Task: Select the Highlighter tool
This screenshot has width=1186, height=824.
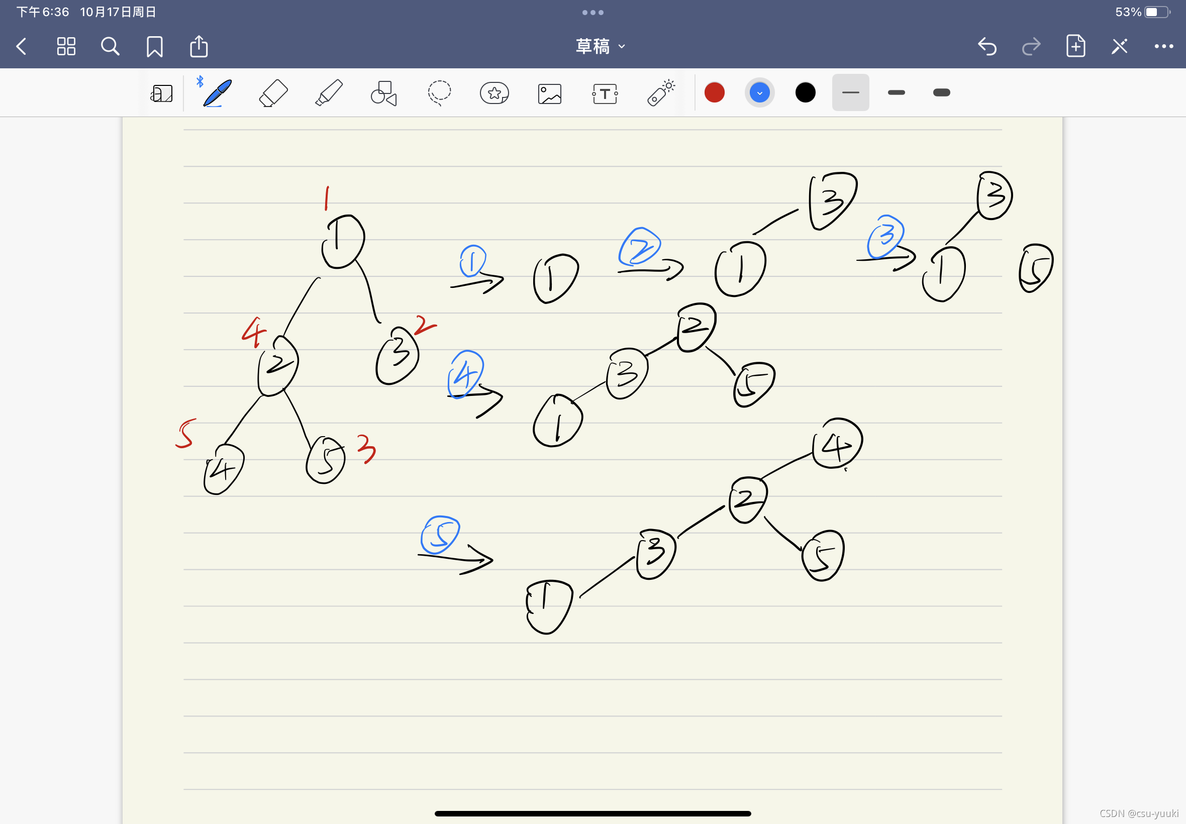Action: pyautogui.click(x=328, y=93)
